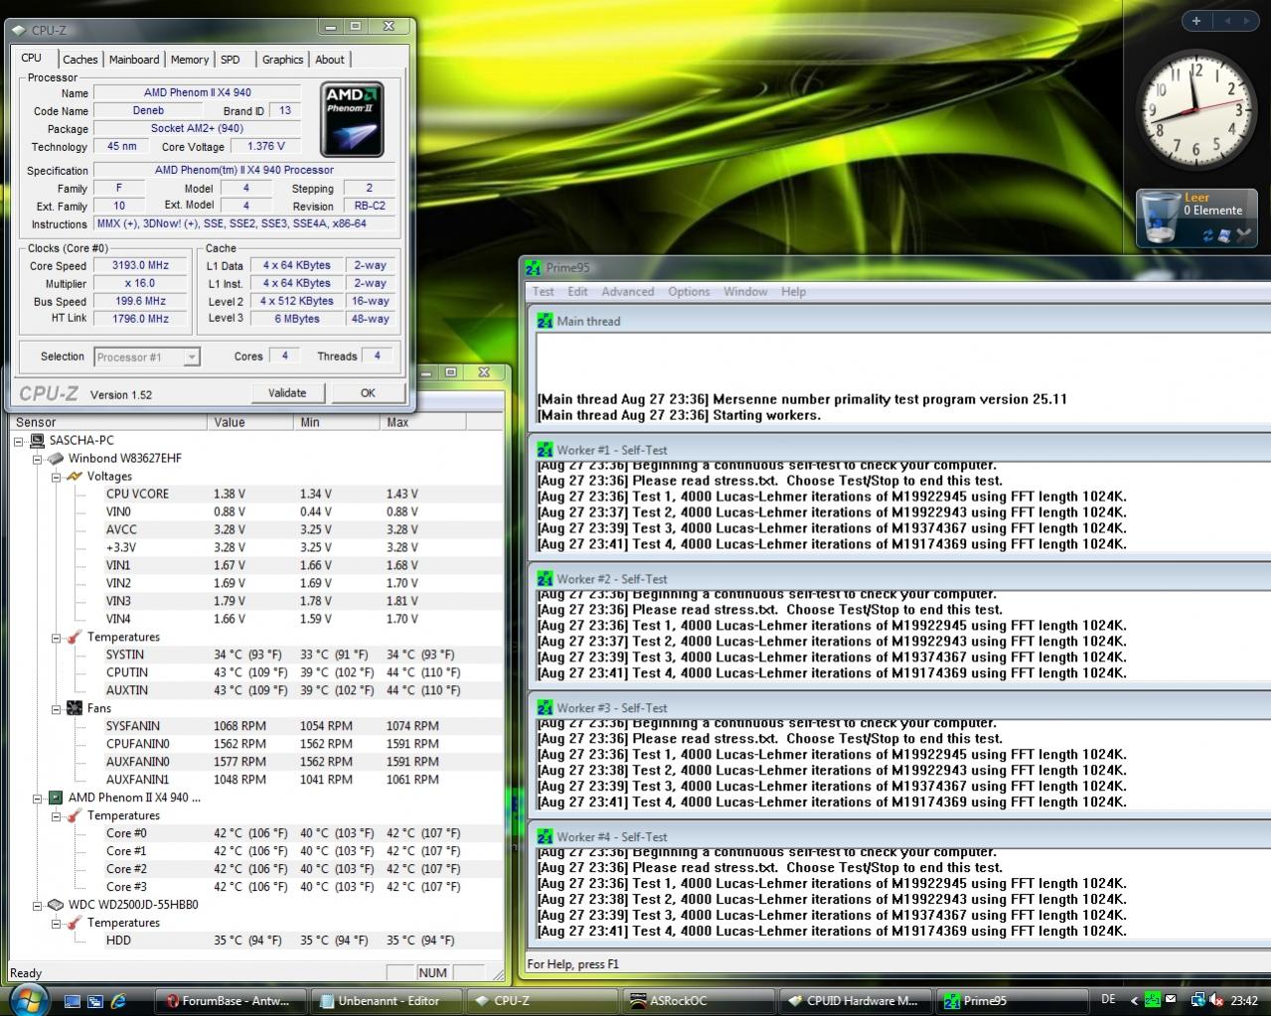Viewport: 1271px width, 1016px height.
Task: Click the Worker #1 Self-Test window icon
Action: tap(545, 450)
